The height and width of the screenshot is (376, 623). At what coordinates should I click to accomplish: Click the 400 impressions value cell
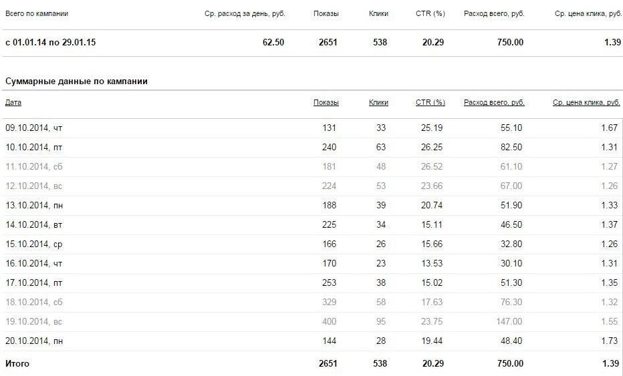(x=329, y=322)
